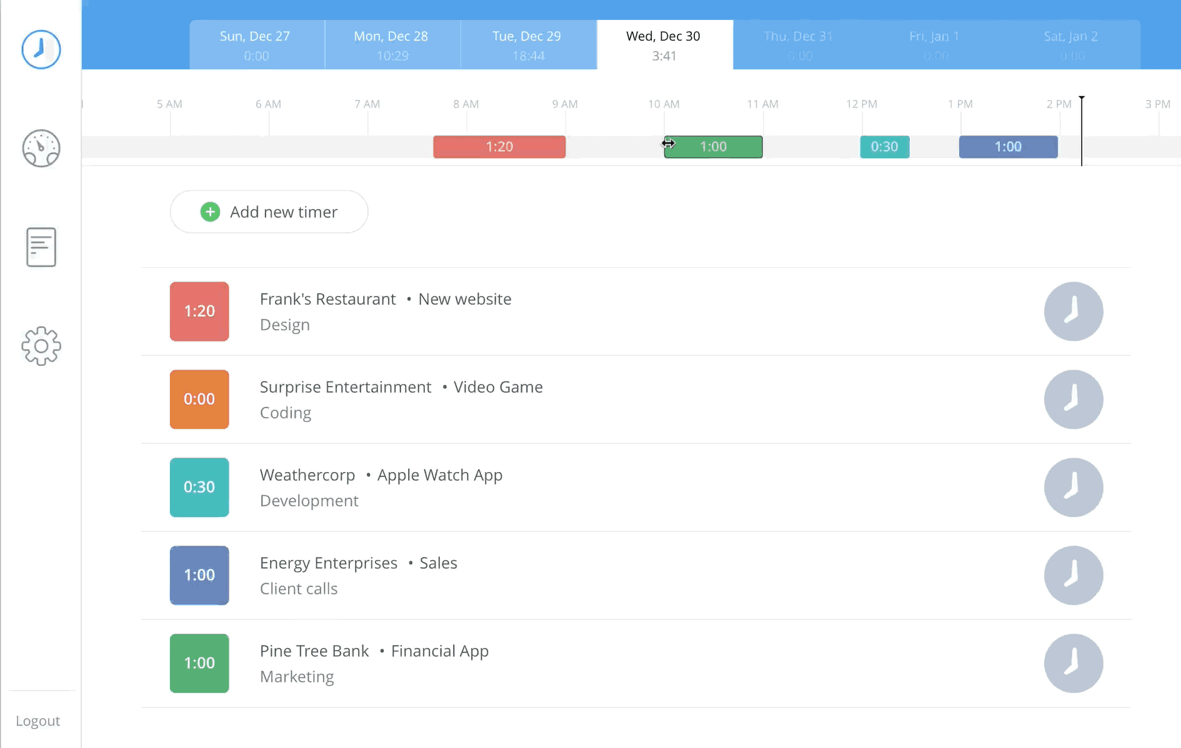Open the reports page from sidebar

41,247
